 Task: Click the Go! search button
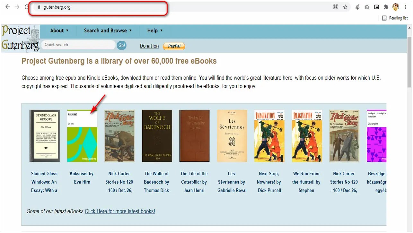point(122,45)
